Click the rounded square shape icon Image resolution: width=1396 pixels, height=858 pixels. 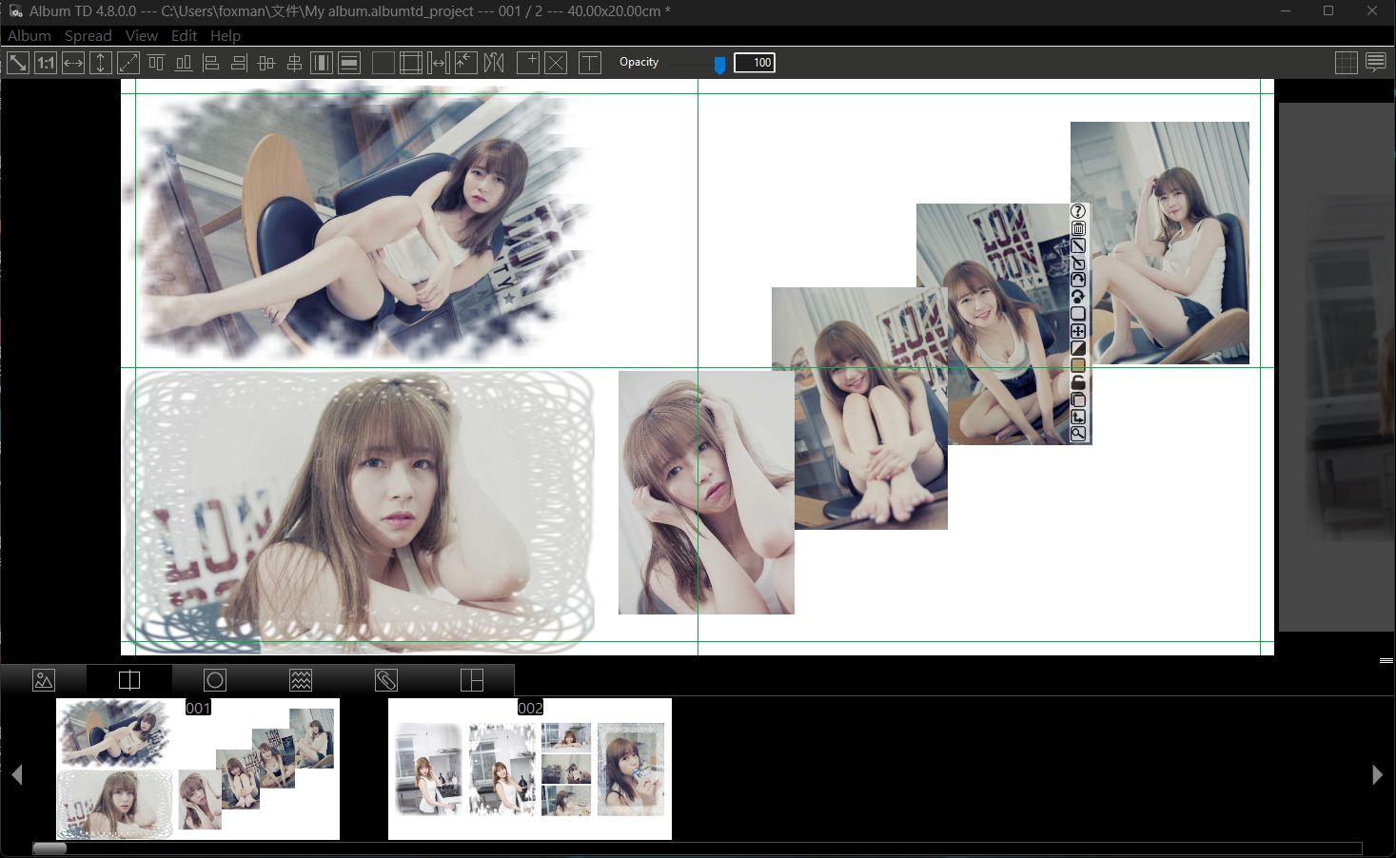pos(1078,314)
